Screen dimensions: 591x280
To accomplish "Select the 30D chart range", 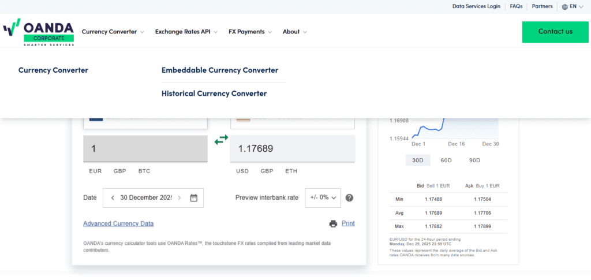I will point(417,160).
